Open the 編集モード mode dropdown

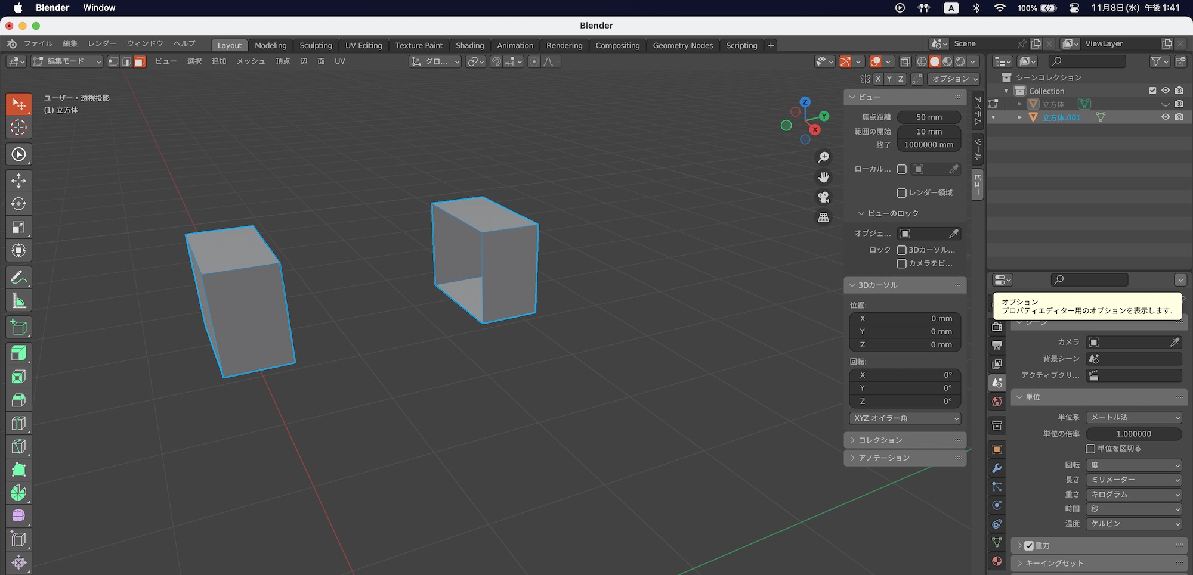[67, 61]
